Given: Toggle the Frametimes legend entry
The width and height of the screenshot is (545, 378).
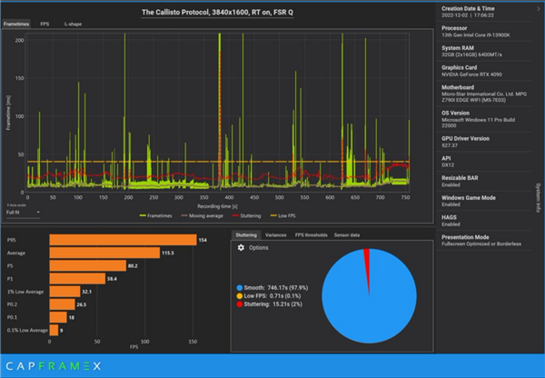Looking at the screenshot, I should coord(155,216).
